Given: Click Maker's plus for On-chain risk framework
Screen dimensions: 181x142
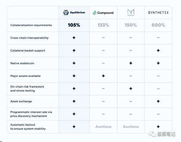Looking at the screenshot, I should pyautogui.click(x=131, y=89).
